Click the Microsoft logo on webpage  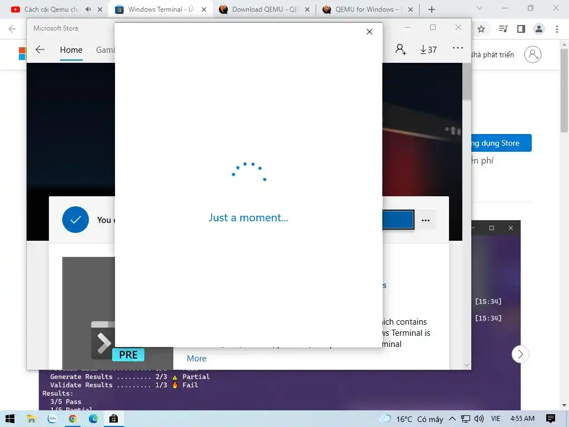click(x=22, y=54)
